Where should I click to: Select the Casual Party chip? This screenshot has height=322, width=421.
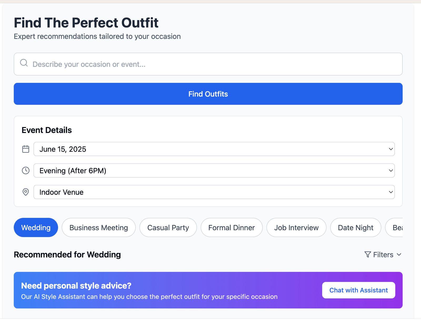[x=168, y=228]
